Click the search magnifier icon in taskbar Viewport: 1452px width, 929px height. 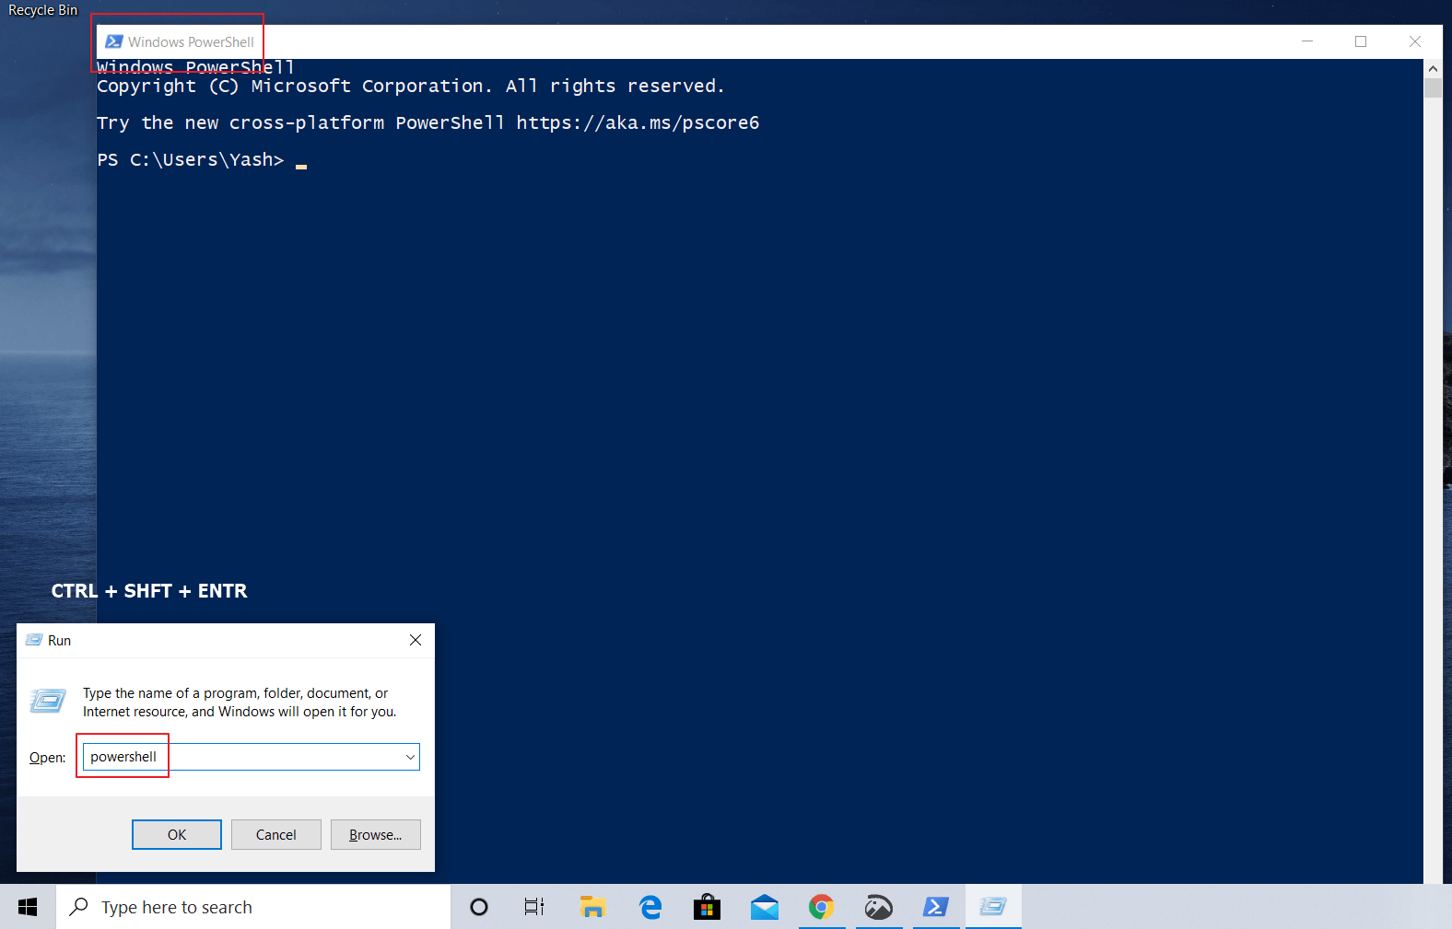[79, 907]
